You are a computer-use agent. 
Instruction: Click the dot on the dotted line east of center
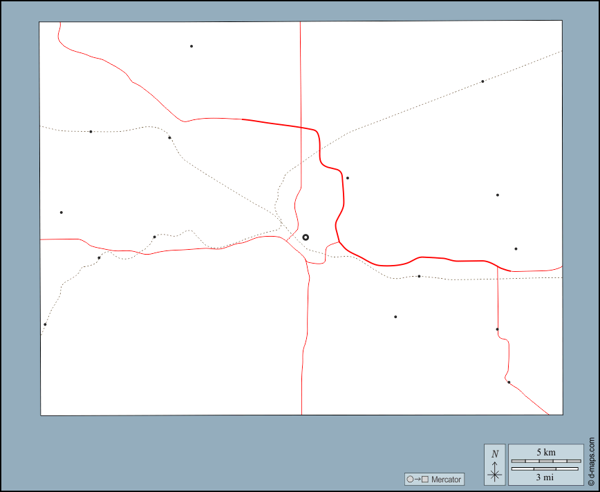[x=419, y=276]
